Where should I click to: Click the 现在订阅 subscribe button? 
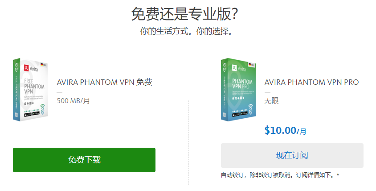(292, 155)
